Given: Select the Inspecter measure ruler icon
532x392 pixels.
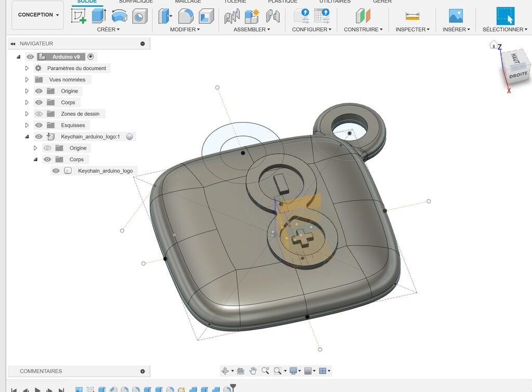Looking at the screenshot, I should [x=412, y=16].
